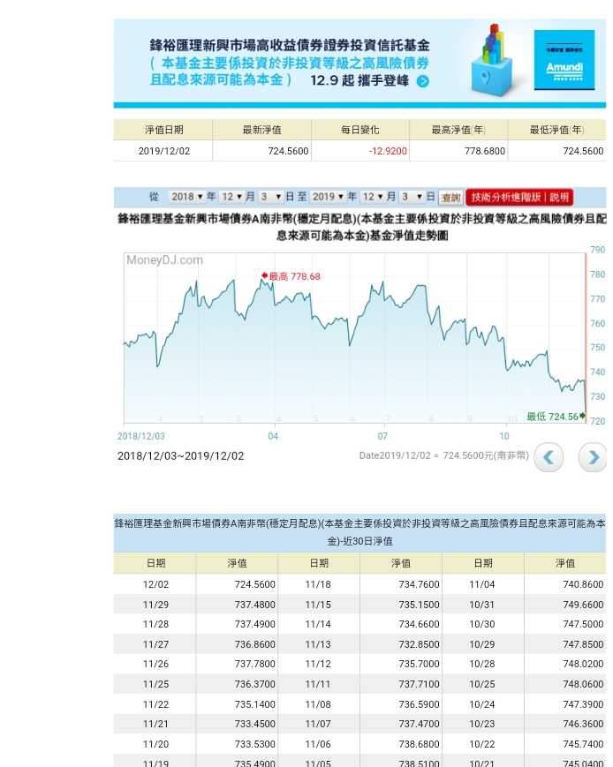The image size is (613, 767).
Task: Click the 10/31 date cell
Action: click(x=482, y=605)
